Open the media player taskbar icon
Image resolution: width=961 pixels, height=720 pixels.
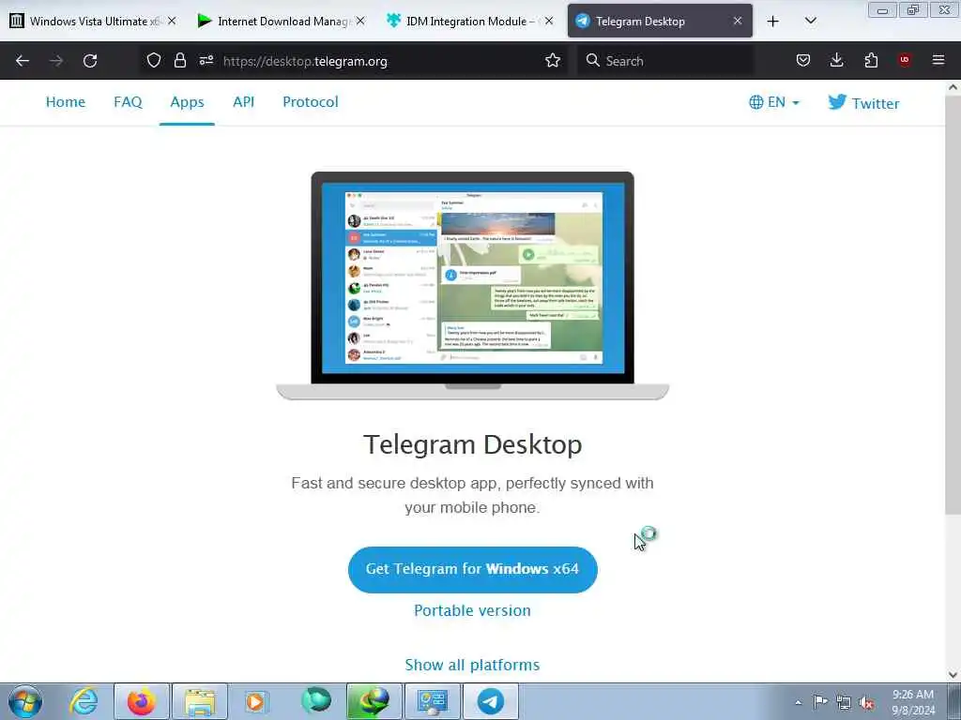click(256, 701)
